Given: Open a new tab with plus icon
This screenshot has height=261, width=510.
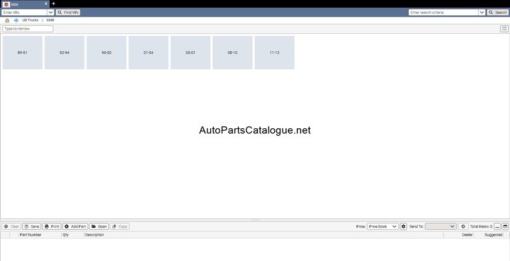Looking at the screenshot, I should pos(54,3).
